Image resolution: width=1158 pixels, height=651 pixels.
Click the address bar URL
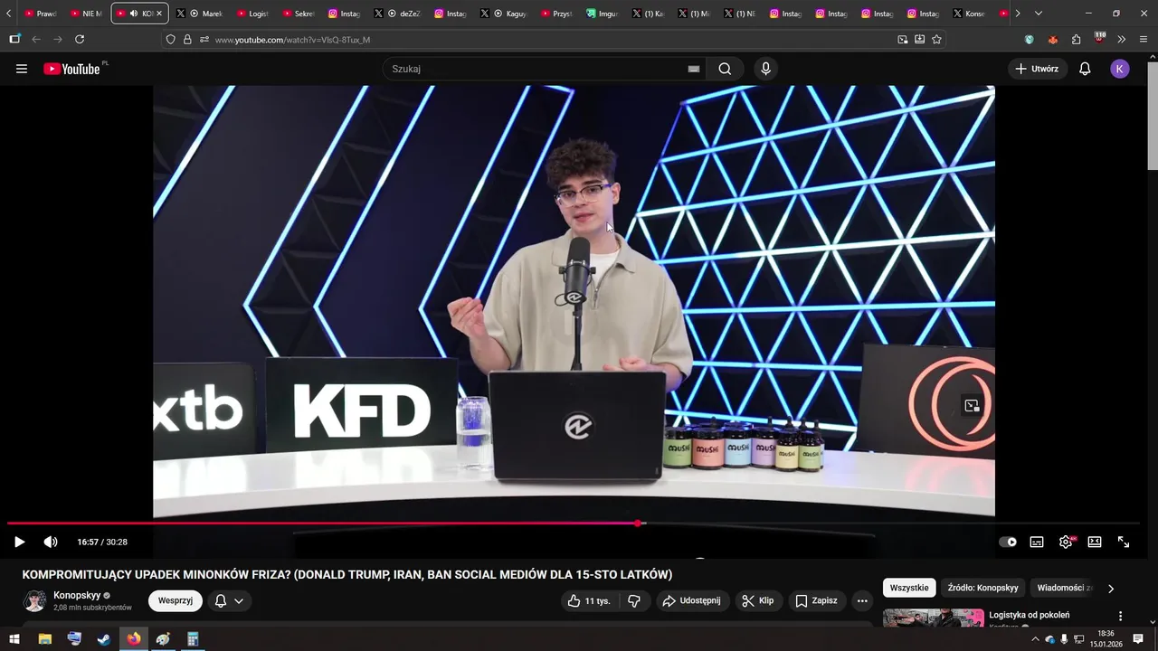coord(292,40)
